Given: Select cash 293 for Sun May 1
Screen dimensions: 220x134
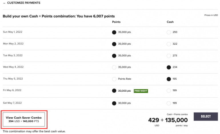Looking at the screenshot, I should [169, 32].
